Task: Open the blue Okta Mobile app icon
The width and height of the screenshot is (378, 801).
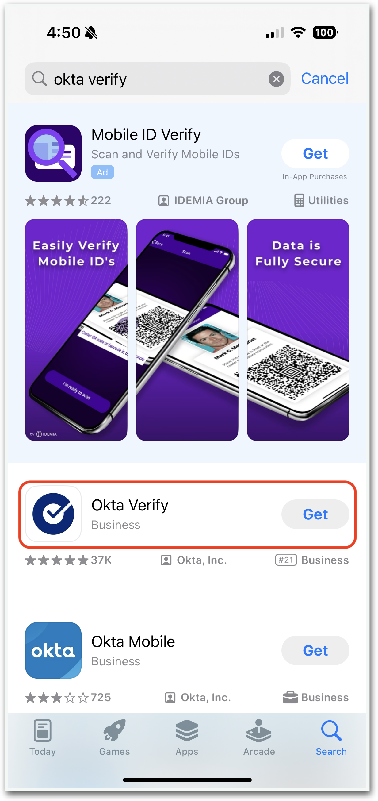Action: tap(53, 650)
